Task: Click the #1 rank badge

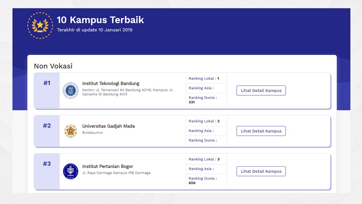Action: [x=47, y=91]
